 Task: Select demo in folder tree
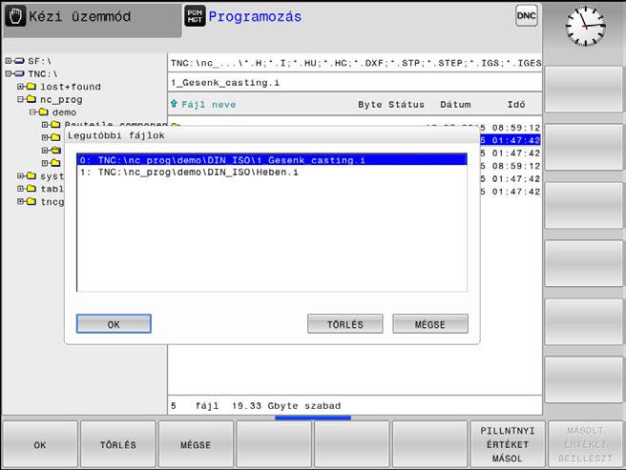64,112
